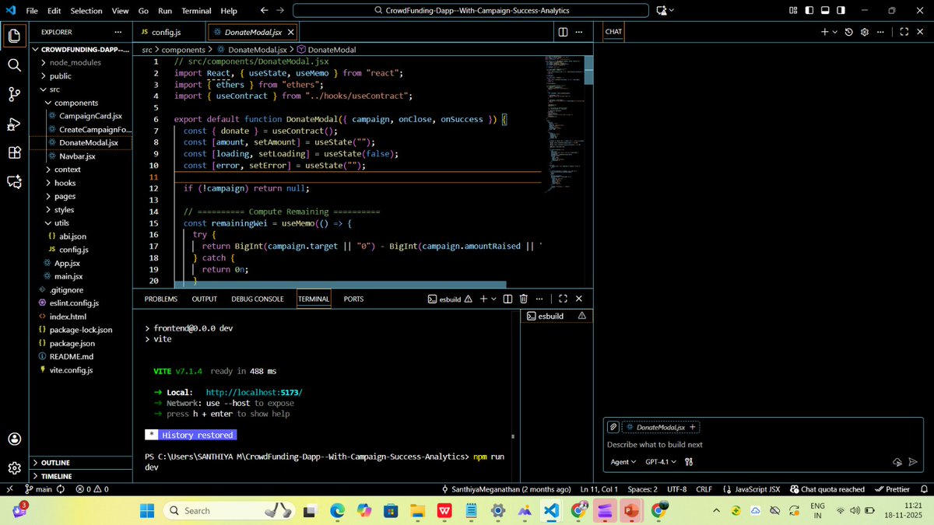This screenshot has width=934, height=525.
Task: Toggle the secondary side bar
Action: coord(841,10)
